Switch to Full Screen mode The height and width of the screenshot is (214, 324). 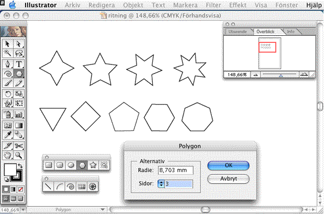click(x=20, y=198)
